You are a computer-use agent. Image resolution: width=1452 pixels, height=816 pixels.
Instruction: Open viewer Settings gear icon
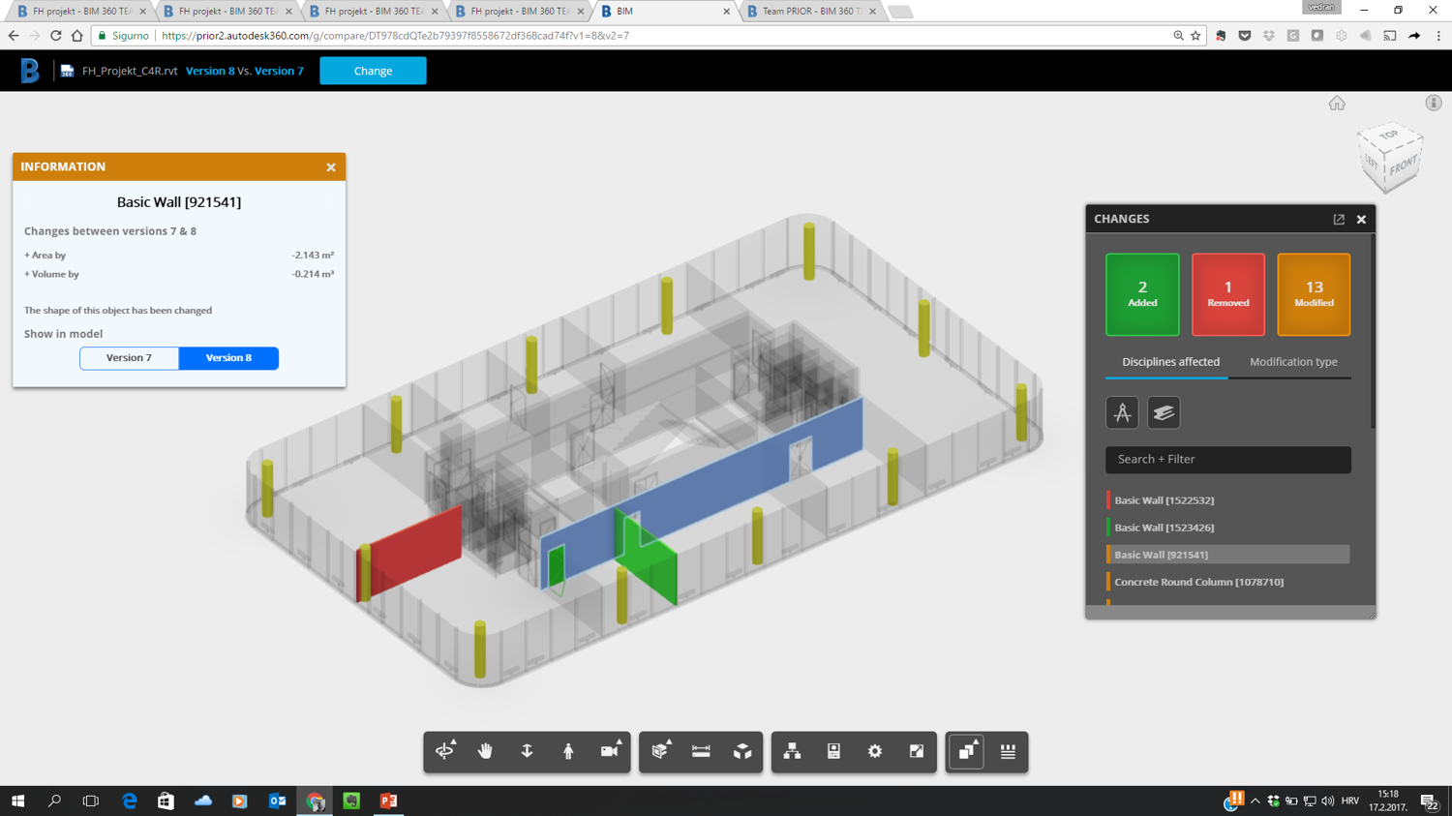[875, 751]
